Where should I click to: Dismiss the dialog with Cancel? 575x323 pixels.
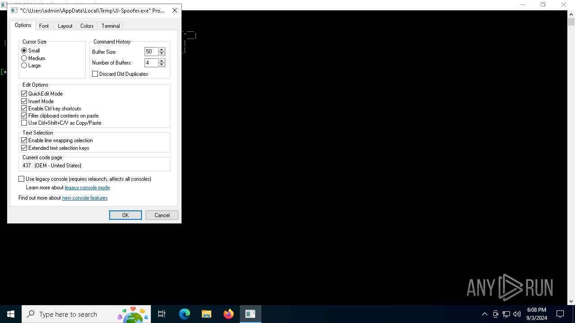[162, 215]
